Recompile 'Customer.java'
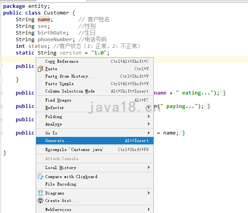 74,149
